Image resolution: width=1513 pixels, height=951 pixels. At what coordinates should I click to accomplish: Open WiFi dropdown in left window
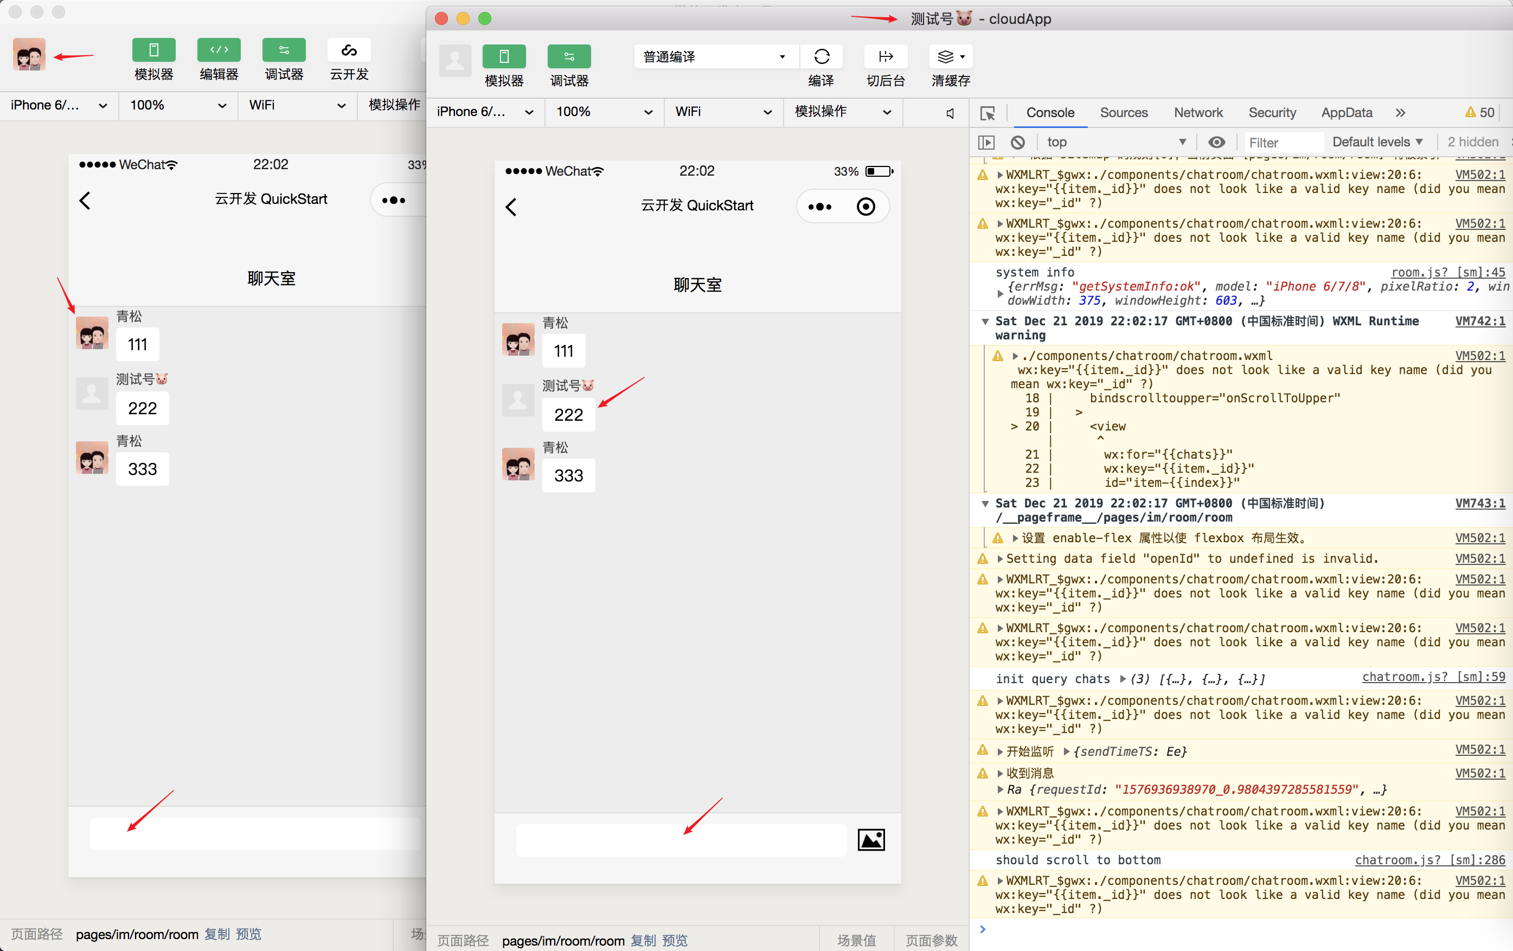(x=297, y=106)
